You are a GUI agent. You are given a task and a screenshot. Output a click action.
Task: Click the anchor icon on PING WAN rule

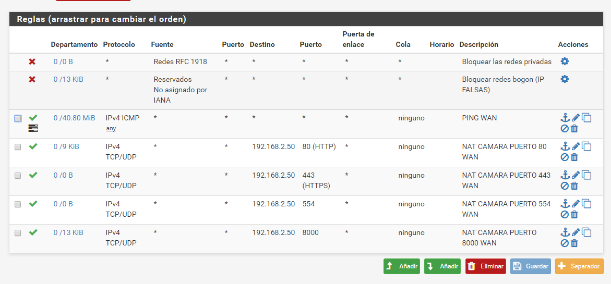565,118
